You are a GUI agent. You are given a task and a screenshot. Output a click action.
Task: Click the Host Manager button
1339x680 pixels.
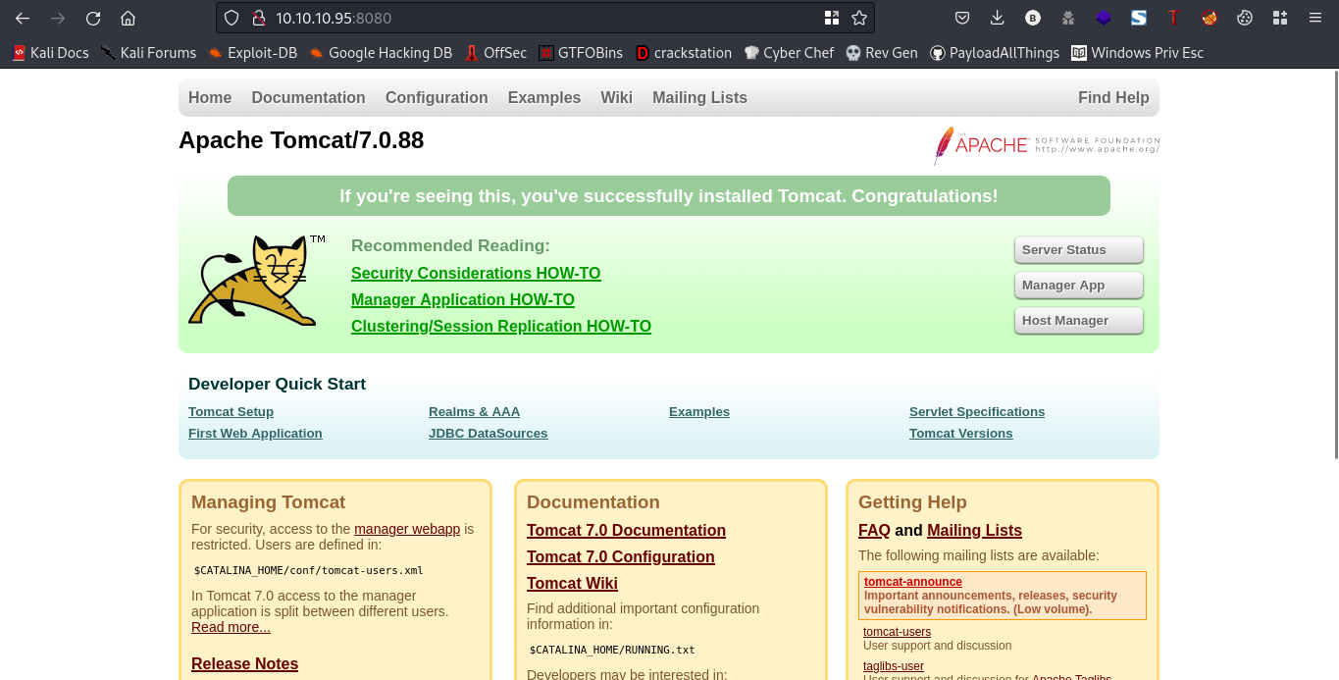[1078, 321]
